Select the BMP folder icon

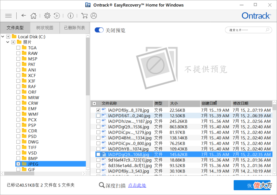click(x=24, y=158)
